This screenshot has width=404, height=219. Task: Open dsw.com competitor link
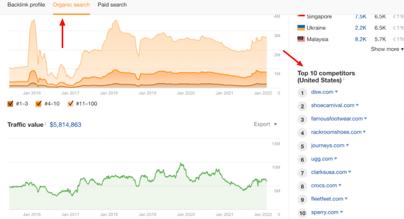click(322, 92)
